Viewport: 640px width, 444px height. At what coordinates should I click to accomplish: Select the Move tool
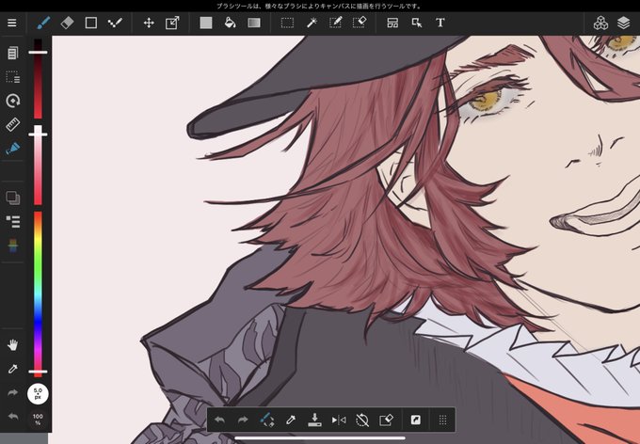149,23
